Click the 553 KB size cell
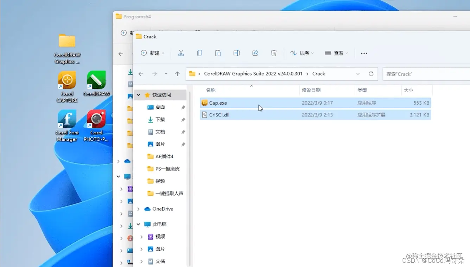 (x=421, y=103)
